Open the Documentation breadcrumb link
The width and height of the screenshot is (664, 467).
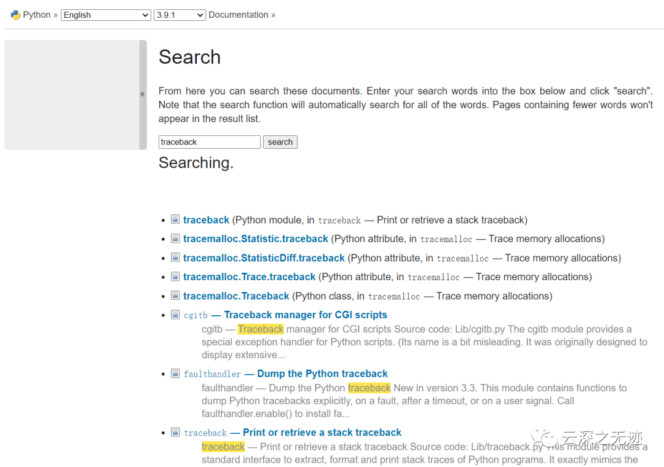(238, 15)
